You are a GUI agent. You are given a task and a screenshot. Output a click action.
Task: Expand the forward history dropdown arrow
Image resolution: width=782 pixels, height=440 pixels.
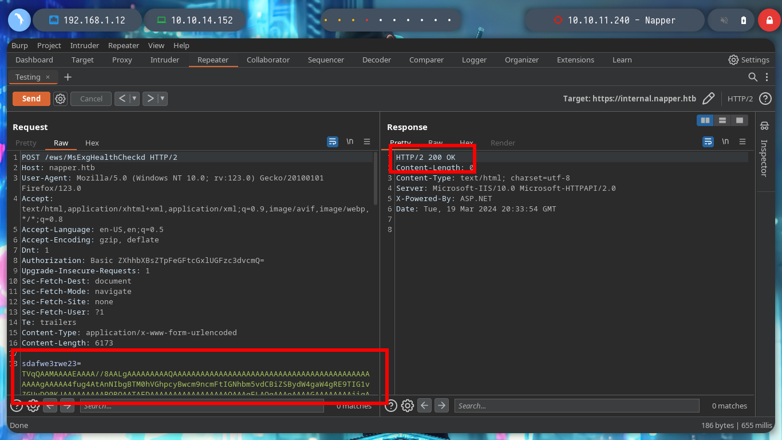163,99
